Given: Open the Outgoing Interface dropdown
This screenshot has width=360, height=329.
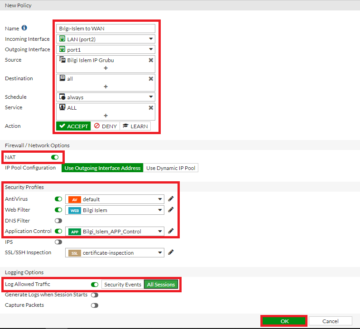Looking at the screenshot, I should pyautogui.click(x=106, y=49).
